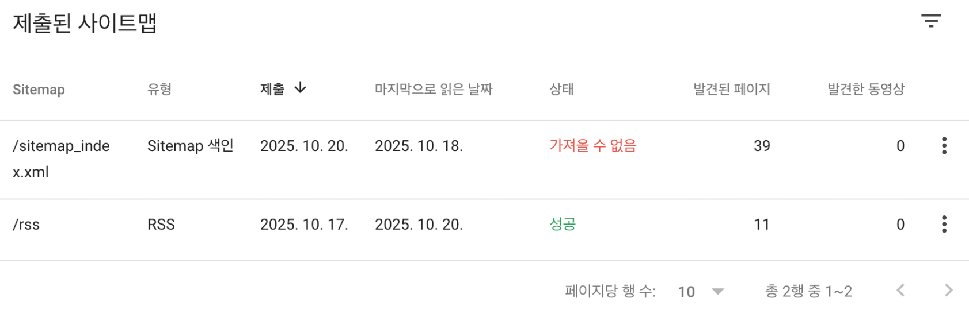Expand the rows per page dropdown
This screenshot has height=313, width=969.
pos(717,292)
